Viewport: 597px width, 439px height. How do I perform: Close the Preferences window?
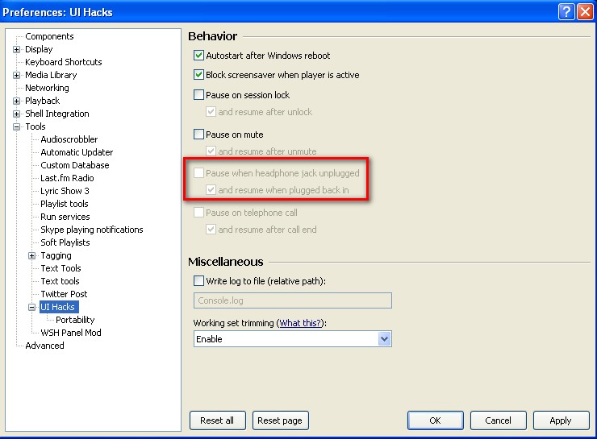pyautogui.click(x=585, y=12)
